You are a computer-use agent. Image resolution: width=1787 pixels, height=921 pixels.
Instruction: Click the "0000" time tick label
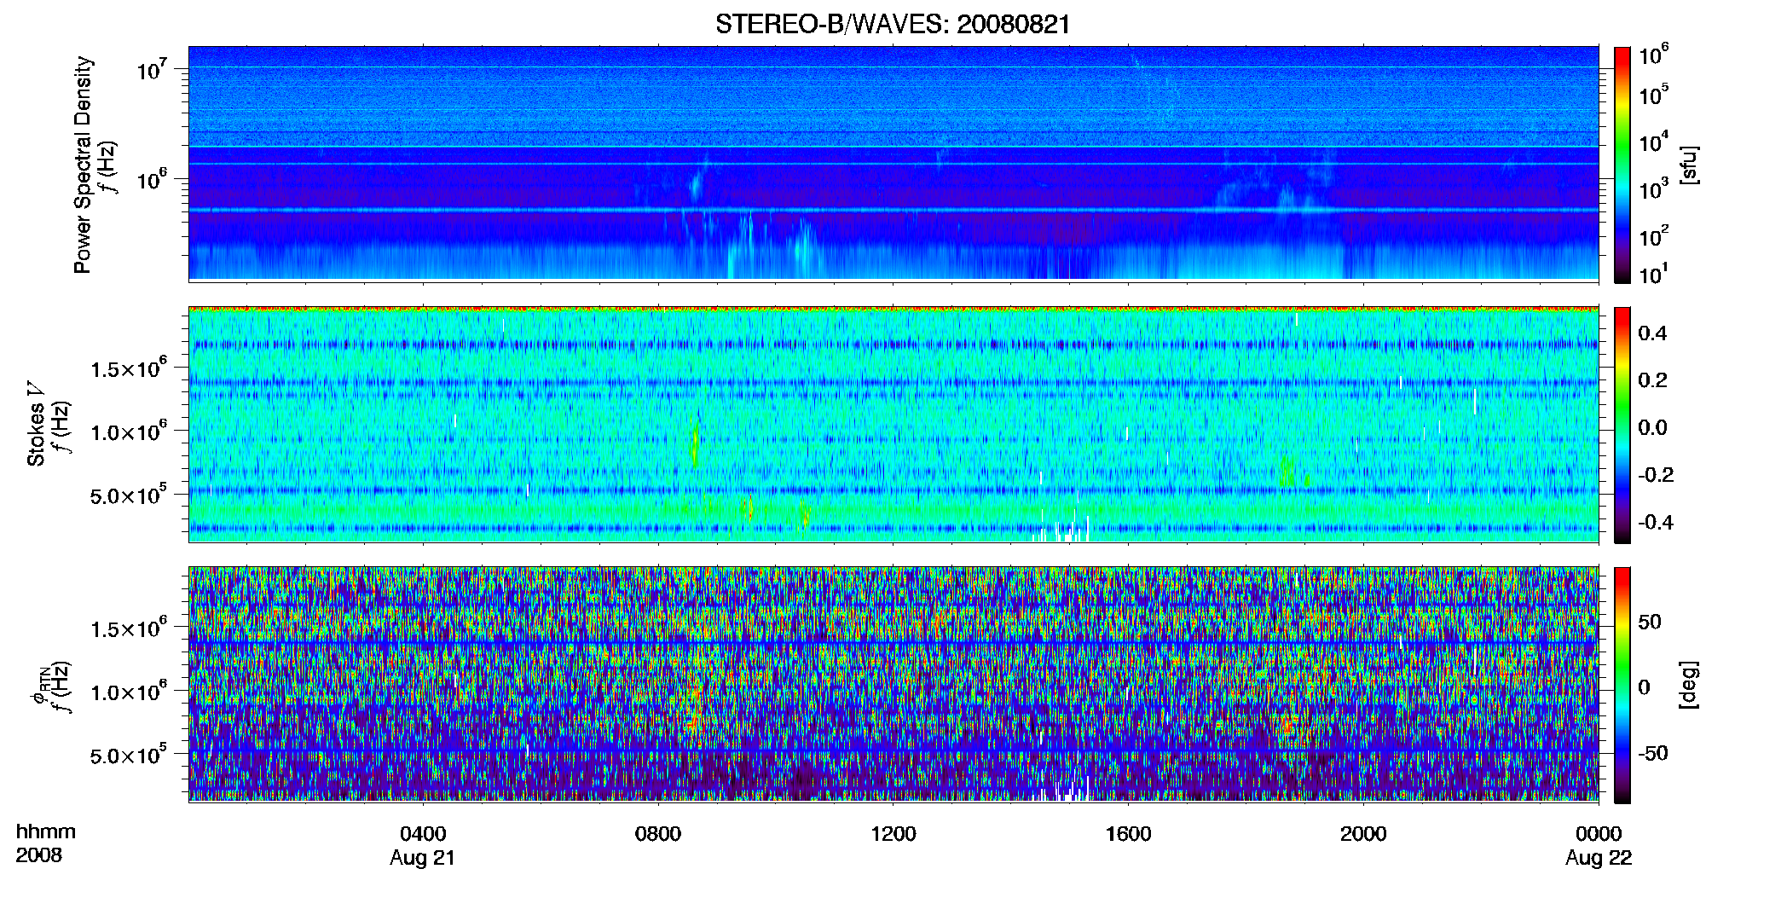[1599, 834]
